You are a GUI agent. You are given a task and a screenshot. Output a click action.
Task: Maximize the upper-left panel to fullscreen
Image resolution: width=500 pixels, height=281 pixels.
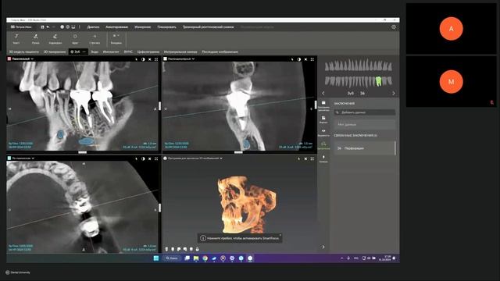156,59
